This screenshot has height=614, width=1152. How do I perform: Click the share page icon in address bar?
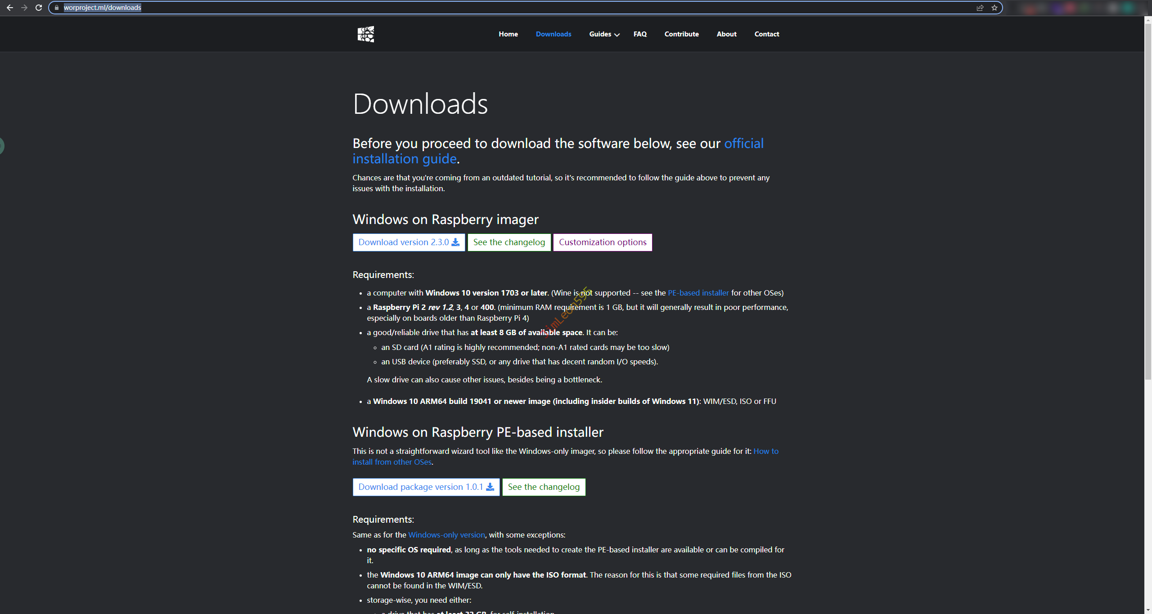click(980, 8)
